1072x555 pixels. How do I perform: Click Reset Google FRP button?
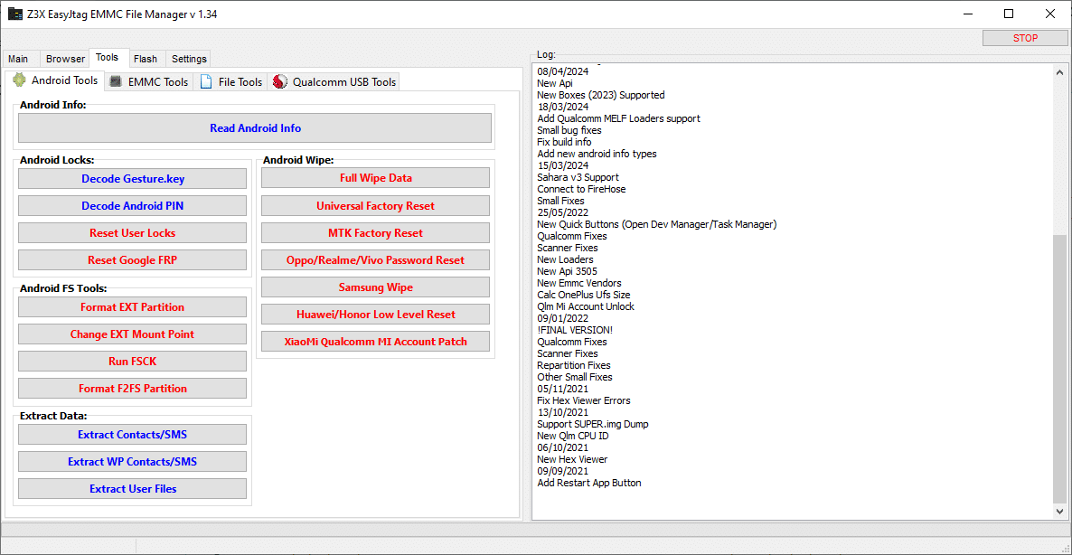click(132, 260)
